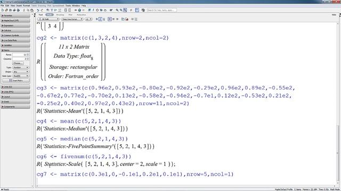Open the Insert menu
The width and height of the screenshot is (341, 191).
click(19, 6)
